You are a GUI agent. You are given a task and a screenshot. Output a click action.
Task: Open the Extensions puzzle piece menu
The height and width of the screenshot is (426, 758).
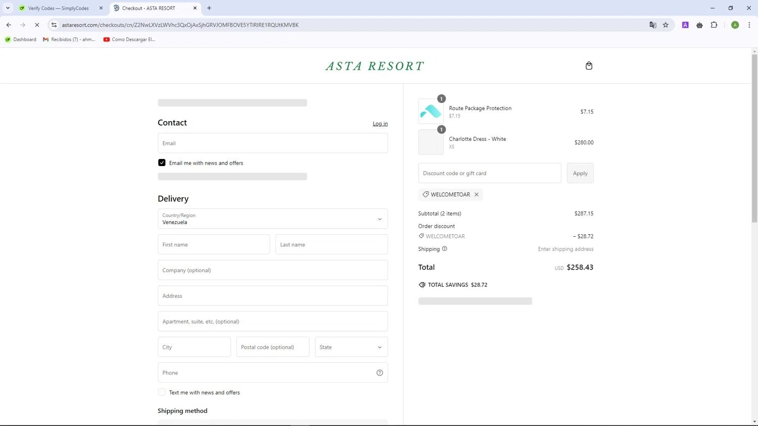click(714, 25)
